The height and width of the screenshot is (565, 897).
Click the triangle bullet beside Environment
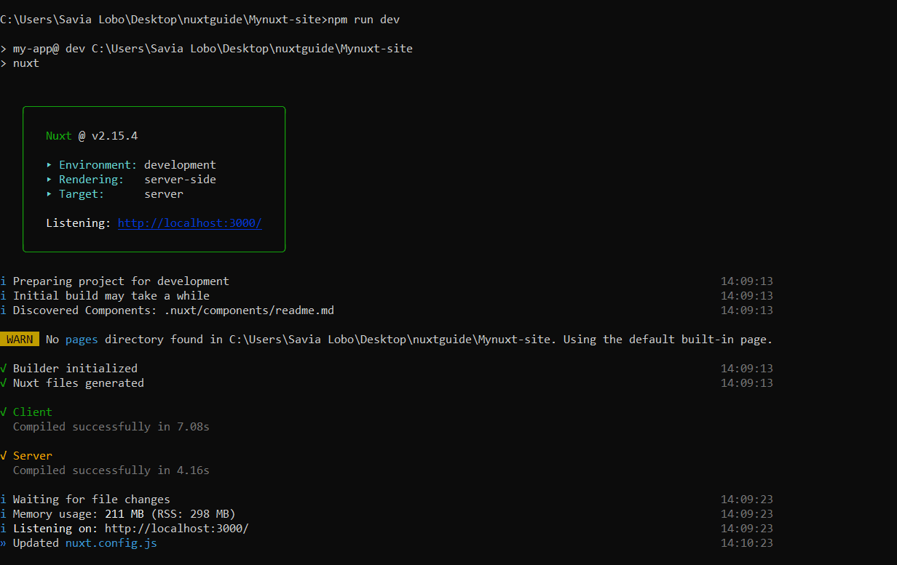click(x=50, y=165)
